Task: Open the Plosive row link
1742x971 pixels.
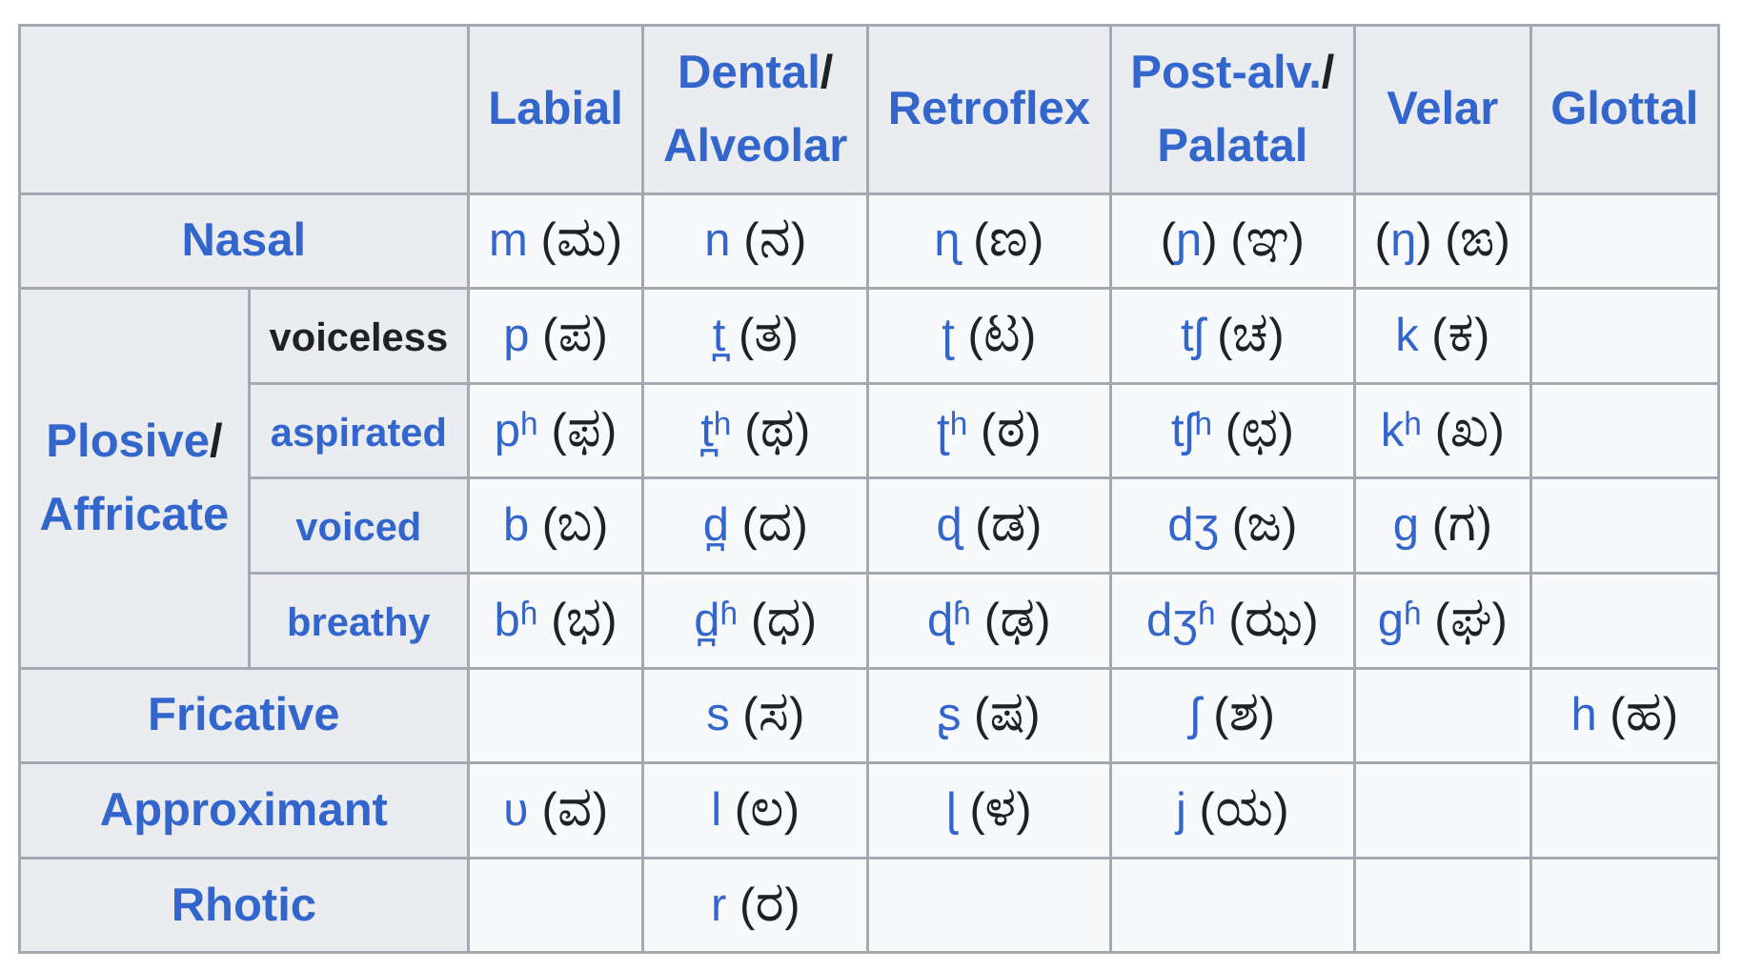Action: click(128, 441)
